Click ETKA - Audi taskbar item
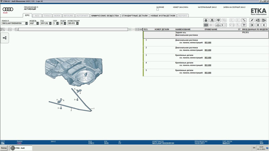 click(x=21, y=148)
